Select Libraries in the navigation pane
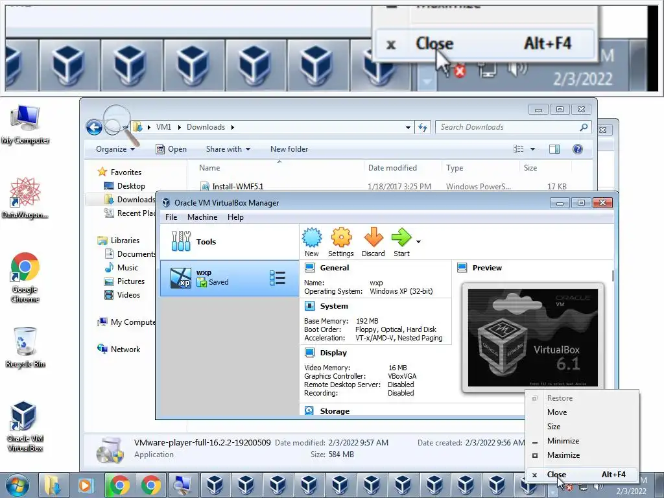 click(125, 241)
